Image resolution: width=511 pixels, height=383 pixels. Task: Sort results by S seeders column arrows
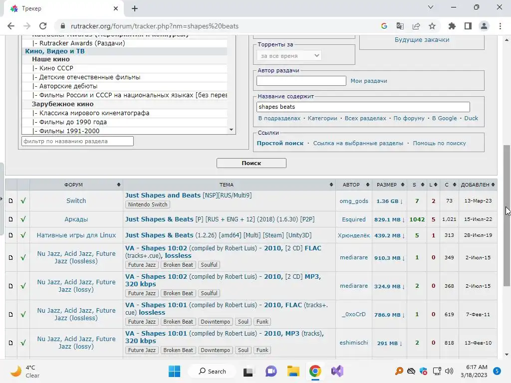[x=423, y=185]
